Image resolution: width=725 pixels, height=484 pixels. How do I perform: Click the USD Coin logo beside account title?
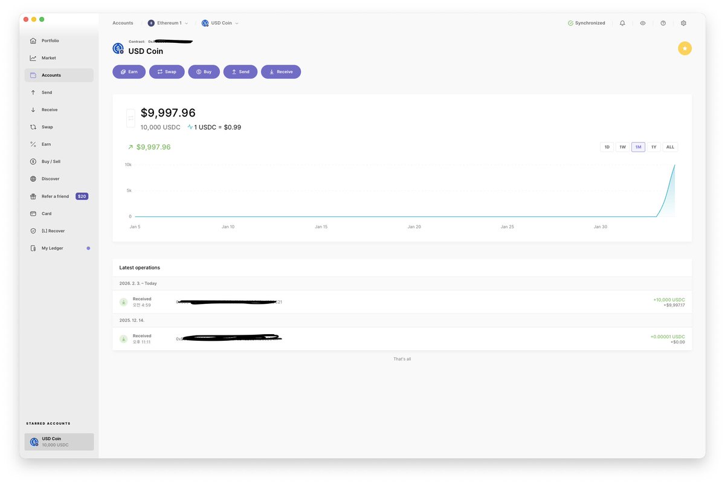(118, 48)
